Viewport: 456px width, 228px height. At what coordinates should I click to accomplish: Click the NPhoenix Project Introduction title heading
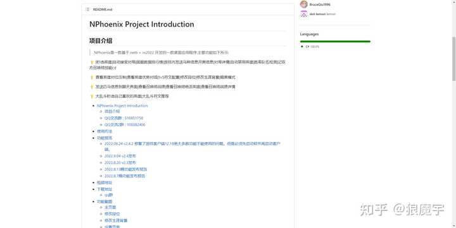(x=142, y=24)
